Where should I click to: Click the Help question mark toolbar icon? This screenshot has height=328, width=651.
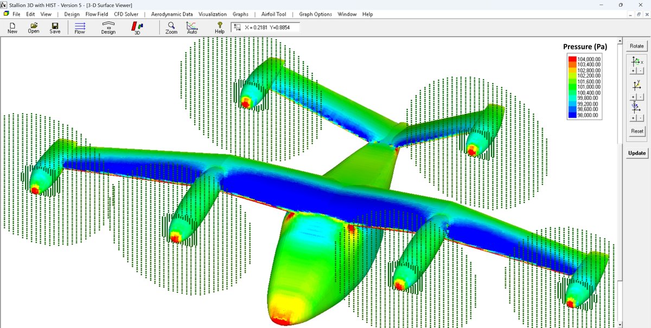coord(220,25)
